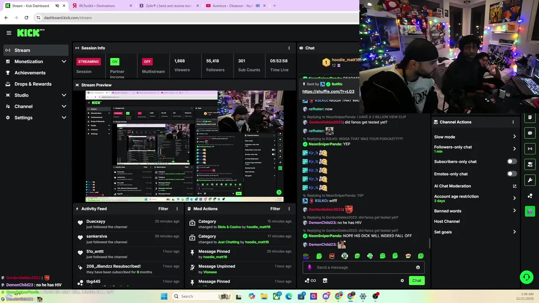Open the notes icon in right sidebar
The image size is (539, 303).
tap(530, 117)
